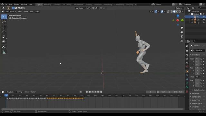The image size is (206, 116).
Task: Open the Render properties tab icon
Action: [187, 51]
